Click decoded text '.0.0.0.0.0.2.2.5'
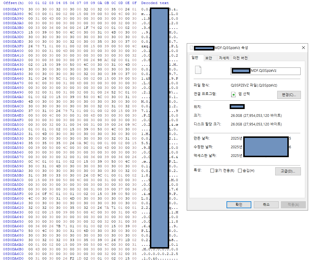Viewport: 332px width, 261px height. 160,254
